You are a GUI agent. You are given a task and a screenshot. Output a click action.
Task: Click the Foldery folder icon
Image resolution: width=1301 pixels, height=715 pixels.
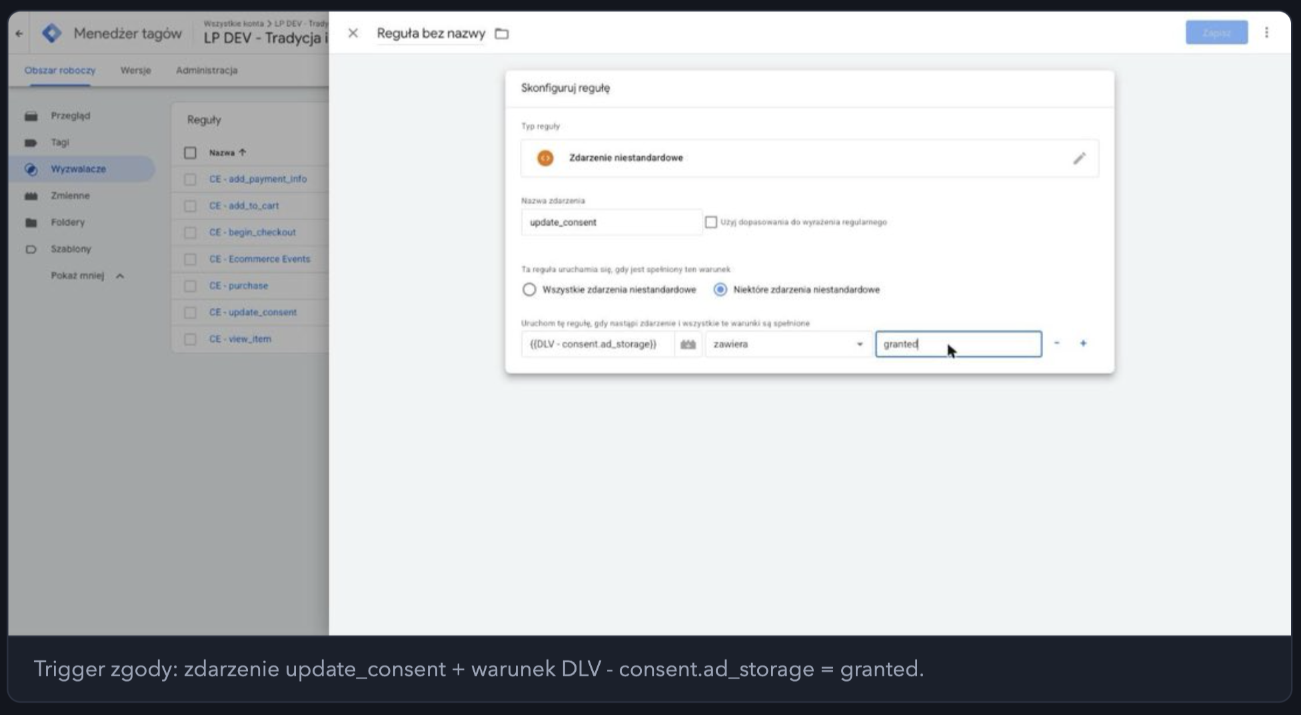31,222
